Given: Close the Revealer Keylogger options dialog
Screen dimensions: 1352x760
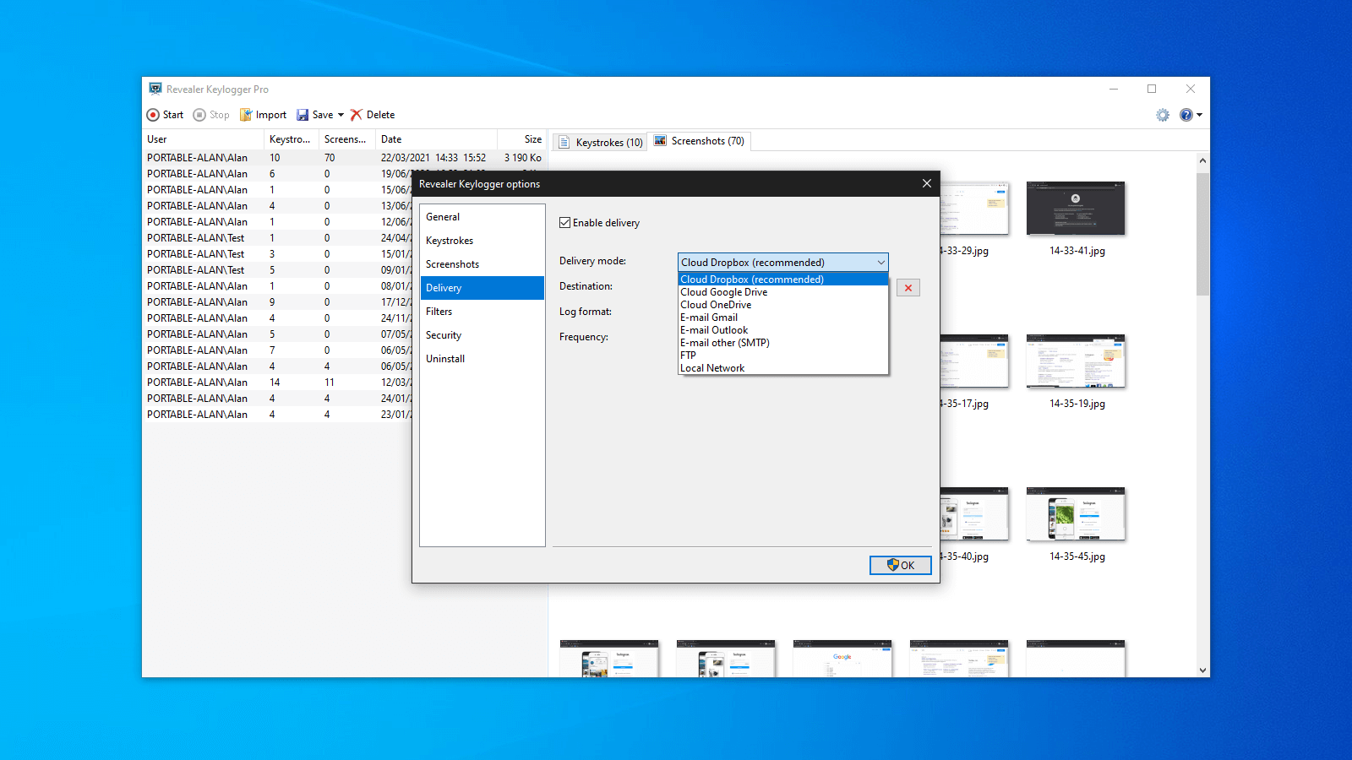Looking at the screenshot, I should (927, 183).
